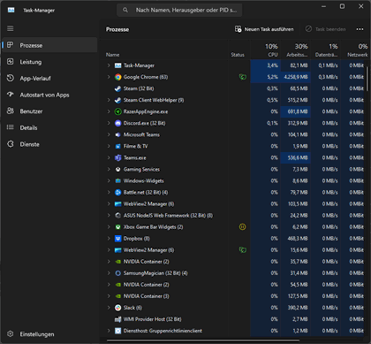Click the Filme & TV icon
The width and height of the screenshot is (371, 344).
(x=117, y=146)
